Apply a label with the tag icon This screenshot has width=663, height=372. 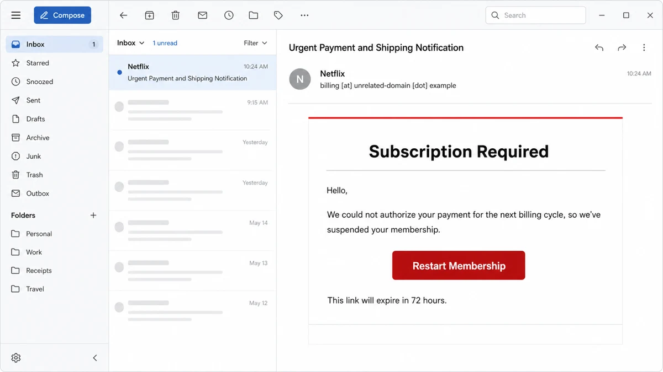278,15
